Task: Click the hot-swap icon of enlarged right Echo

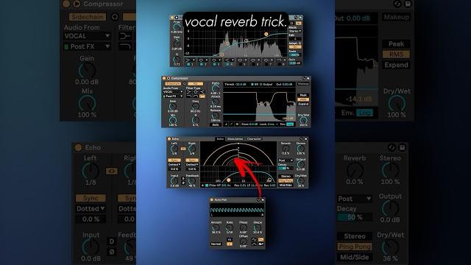Action: tap(392, 147)
